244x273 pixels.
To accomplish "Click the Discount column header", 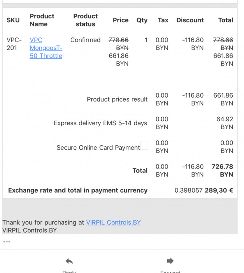I will coord(190,20).
